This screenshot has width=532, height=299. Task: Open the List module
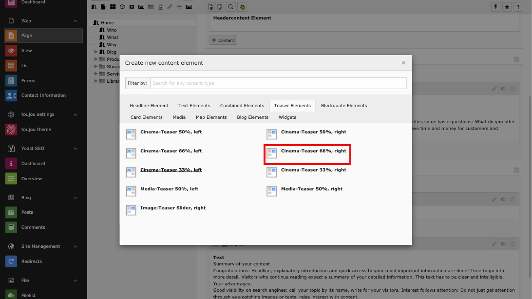click(x=25, y=66)
